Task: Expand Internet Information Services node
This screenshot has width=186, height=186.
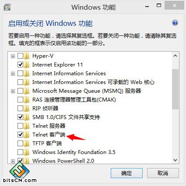Action: click(13, 74)
